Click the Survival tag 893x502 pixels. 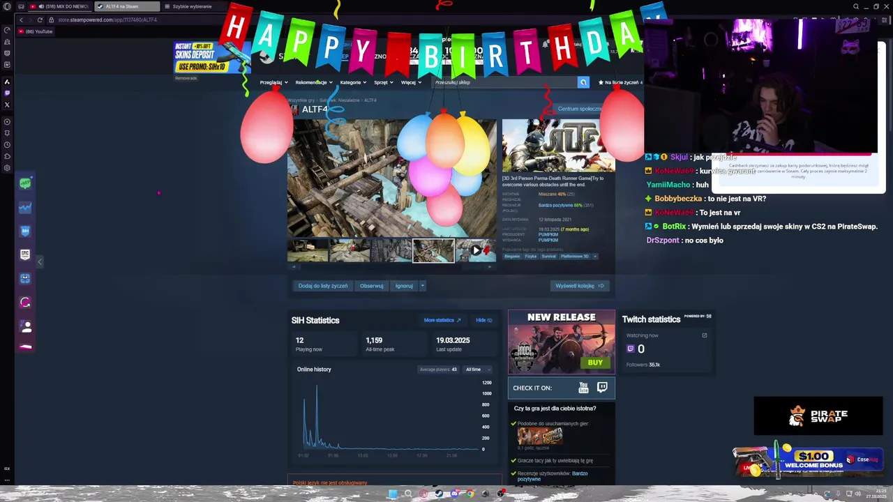[549, 256]
